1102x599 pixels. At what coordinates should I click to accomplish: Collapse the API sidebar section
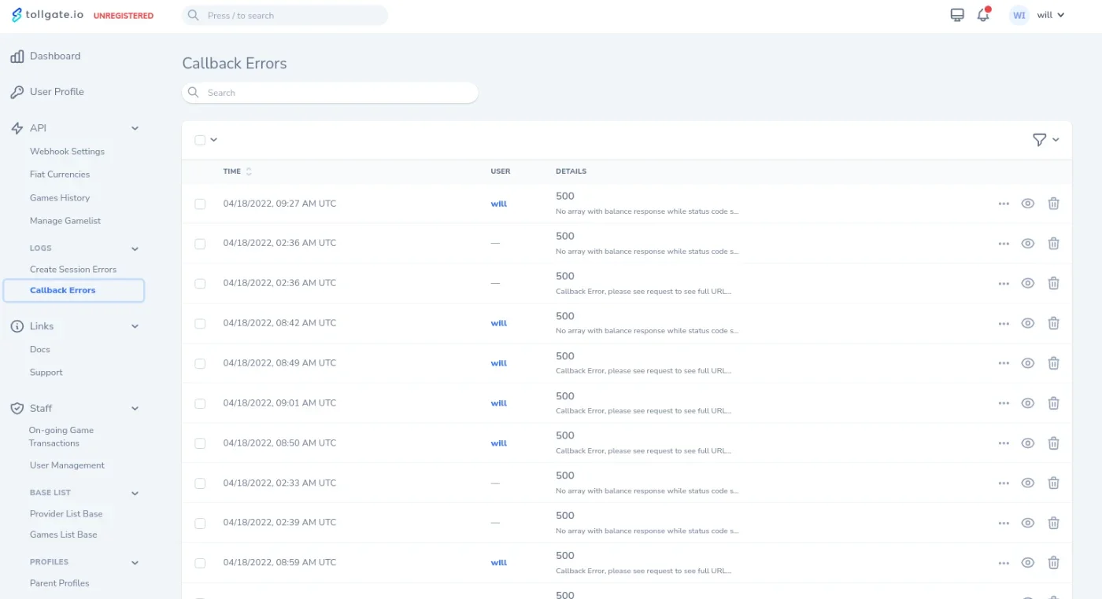[x=135, y=128]
